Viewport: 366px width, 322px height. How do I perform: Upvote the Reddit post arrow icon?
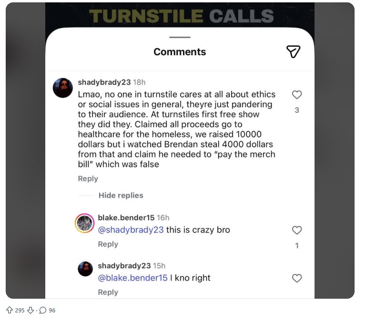pos(10,310)
